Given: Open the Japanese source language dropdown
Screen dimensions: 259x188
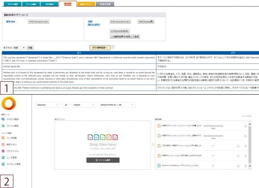Looking at the screenshot, I should click(x=47, y=104).
